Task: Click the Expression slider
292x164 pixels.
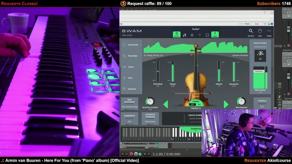Action: point(234,72)
